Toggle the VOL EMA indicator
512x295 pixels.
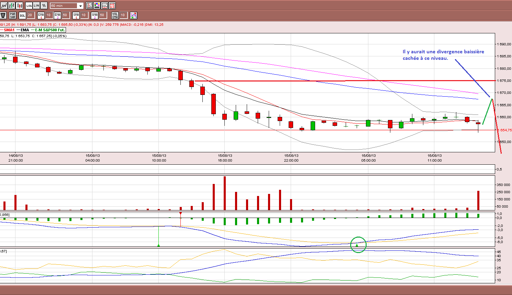(115, 15)
